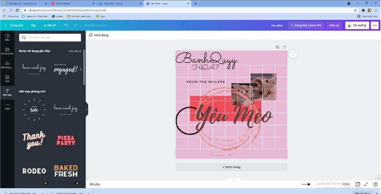Screen dimensions: 381x194
Task: Open the help question mark icon
Action: [375, 184]
